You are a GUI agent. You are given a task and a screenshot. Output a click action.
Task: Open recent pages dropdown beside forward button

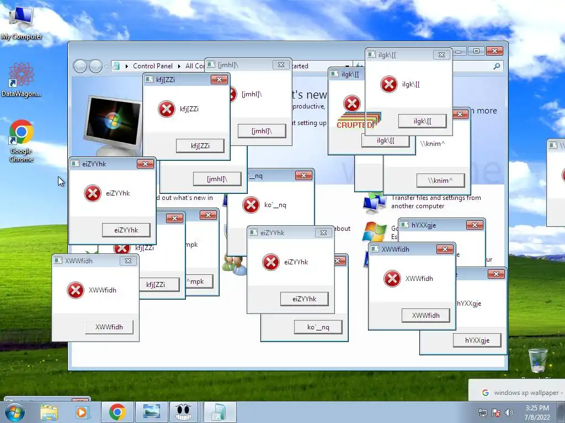coord(106,67)
